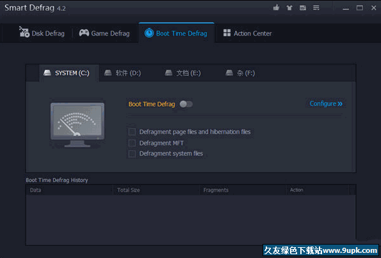Click the Game Defrag gamepad icon
This screenshot has width=381, height=258.
coord(84,33)
